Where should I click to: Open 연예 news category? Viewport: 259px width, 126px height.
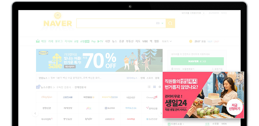click(x=142, y=78)
